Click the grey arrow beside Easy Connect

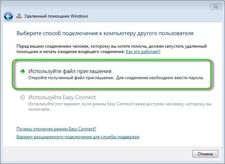(x=23, y=97)
